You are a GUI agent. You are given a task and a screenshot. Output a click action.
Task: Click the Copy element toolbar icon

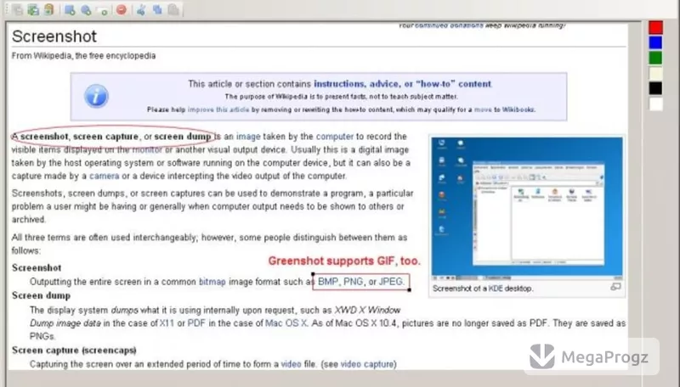(x=157, y=9)
